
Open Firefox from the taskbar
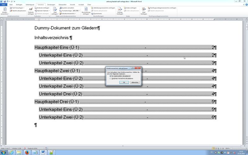tap(27, 152)
